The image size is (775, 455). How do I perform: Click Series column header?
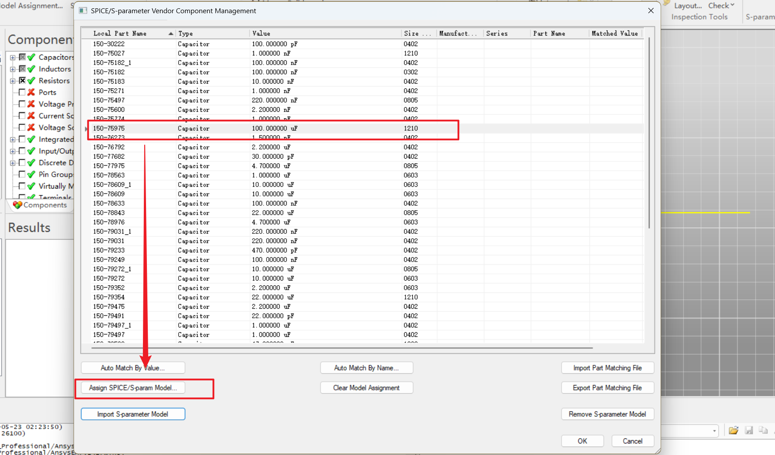coord(507,33)
